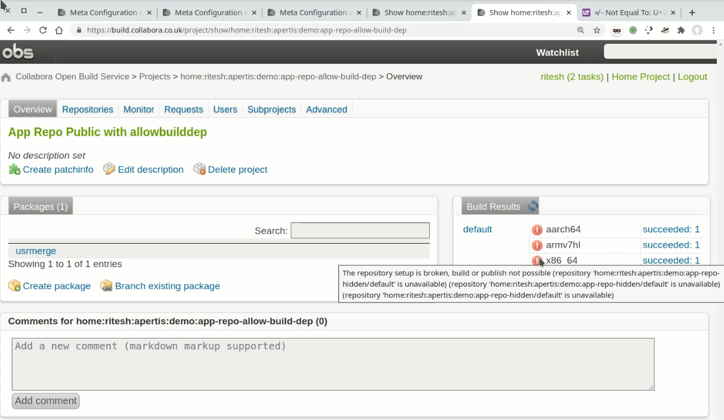Click the Create package icon
Viewport: 724px width, 420px height.
pyautogui.click(x=14, y=286)
